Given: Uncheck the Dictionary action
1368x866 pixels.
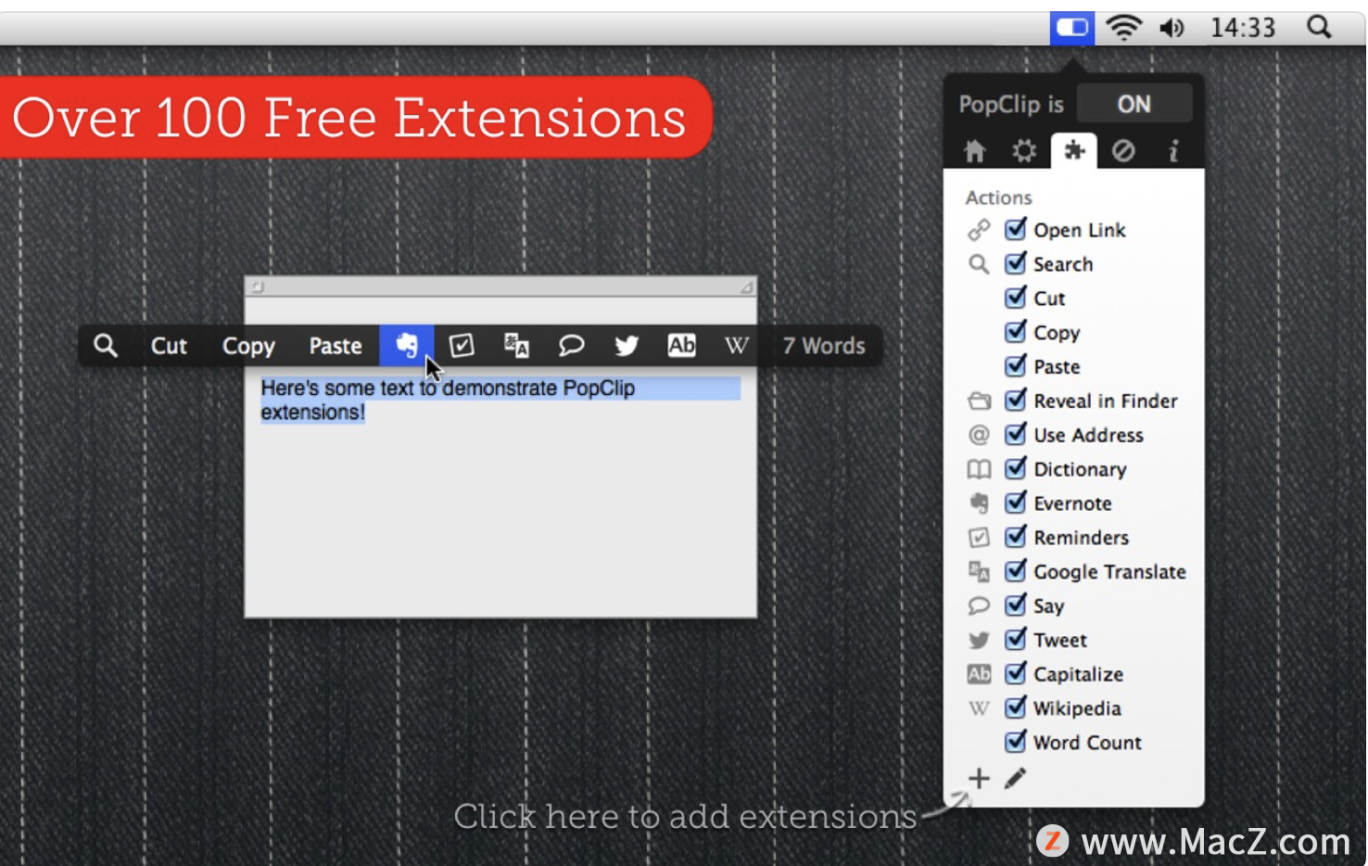Looking at the screenshot, I should click(x=1016, y=468).
